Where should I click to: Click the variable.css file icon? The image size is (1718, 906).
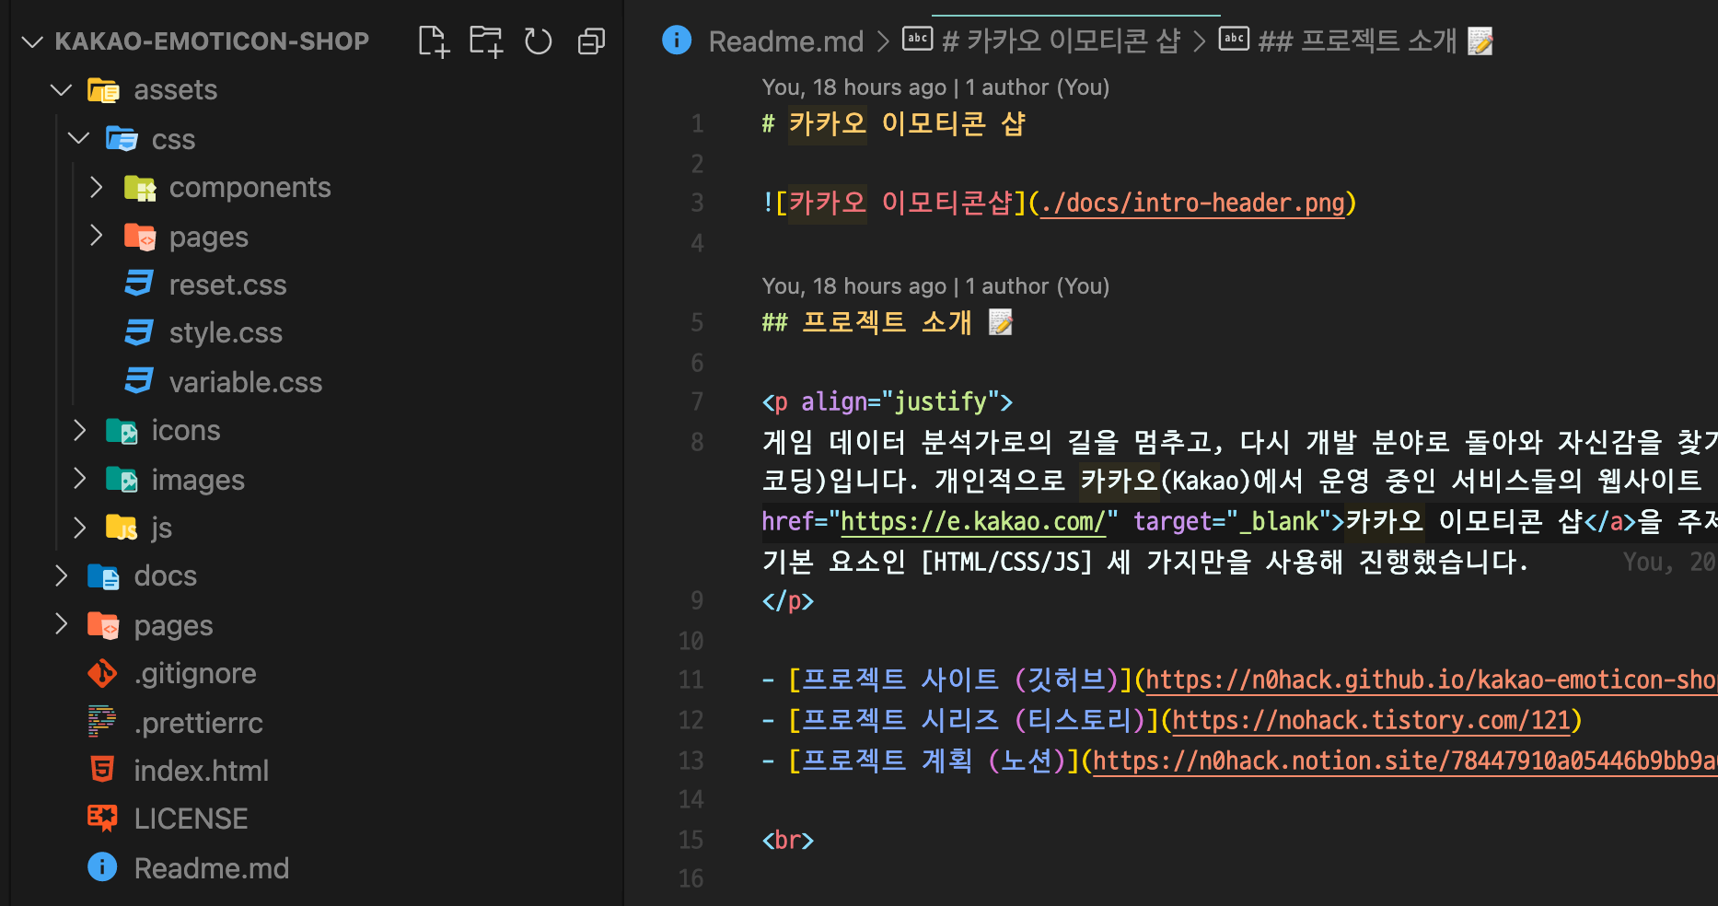[x=139, y=382]
